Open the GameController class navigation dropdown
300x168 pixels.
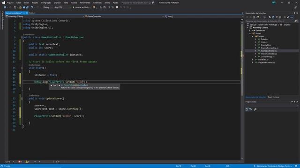click(124, 17)
